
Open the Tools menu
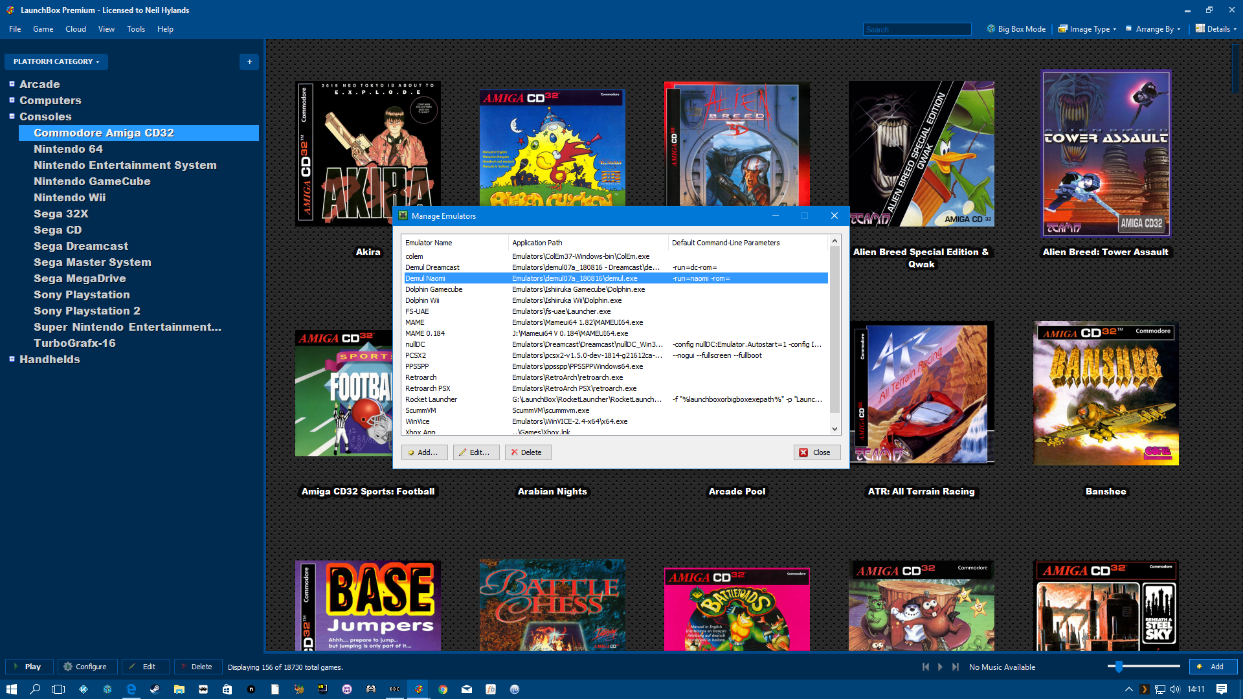(x=136, y=29)
